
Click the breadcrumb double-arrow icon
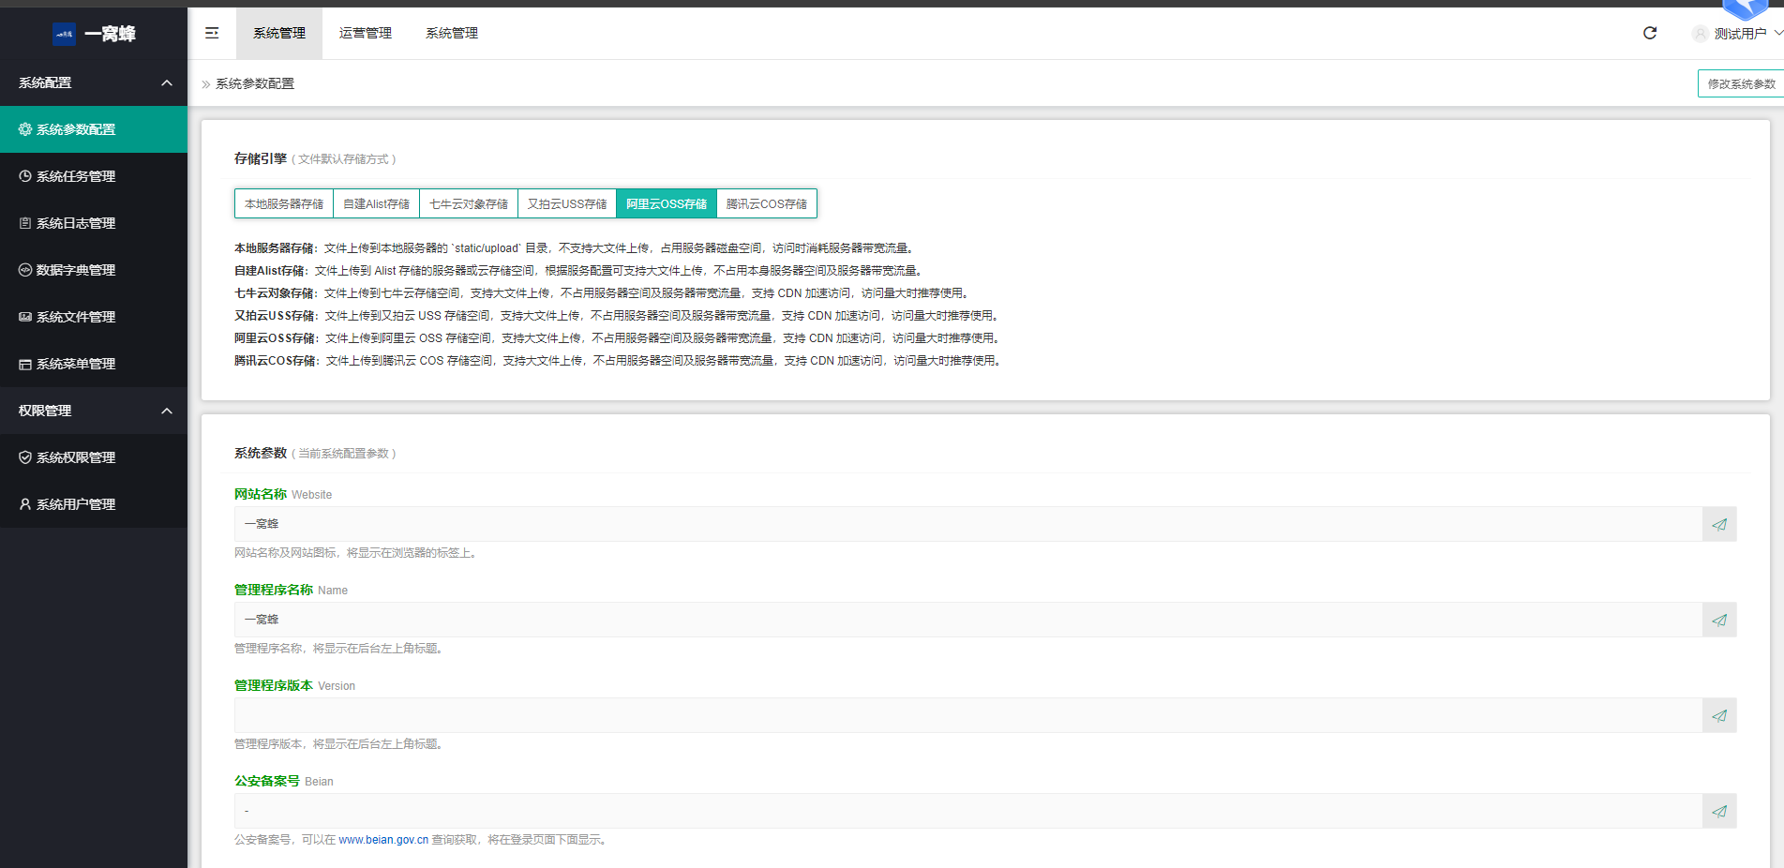coord(206,84)
